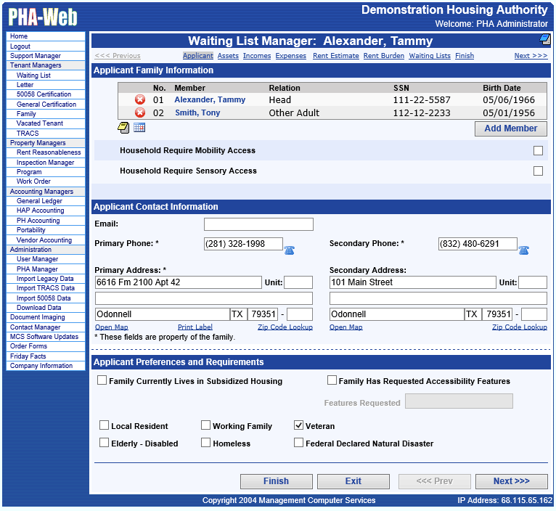Open the calendar grid icon below member table
556x511 pixels.
(x=139, y=127)
